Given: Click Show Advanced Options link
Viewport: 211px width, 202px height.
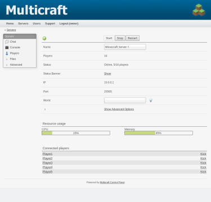Looking at the screenshot, I should pos(119,109).
